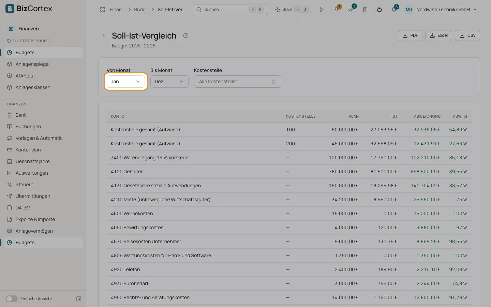The image size is (491, 307).
Task: Click the help question mark beside Soll-Ist-Vergleich
Action: tap(186, 35)
